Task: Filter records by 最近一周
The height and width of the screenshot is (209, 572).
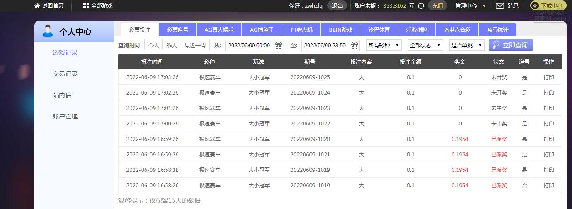Action: (195, 45)
